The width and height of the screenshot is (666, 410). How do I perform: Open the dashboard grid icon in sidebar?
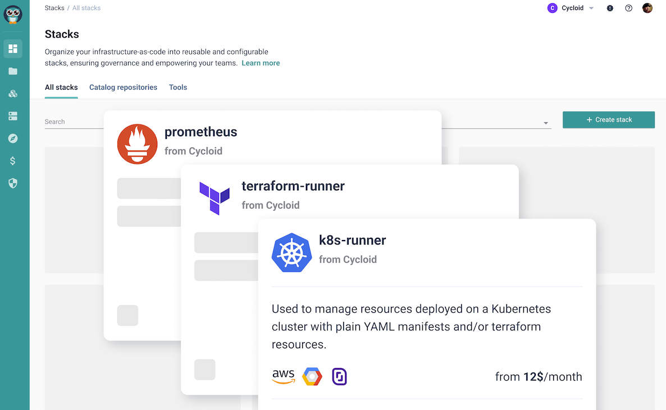click(x=13, y=48)
